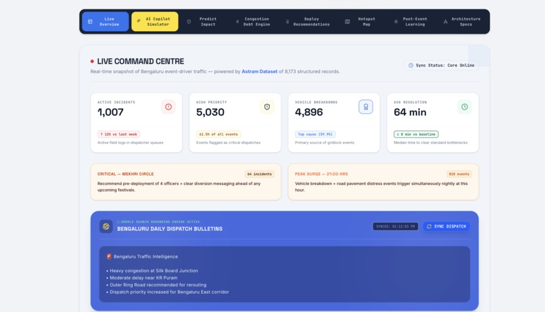545x312 pixels.
Task: Click the Outer Ring Road rerouting bullet
Action: tap(156, 285)
